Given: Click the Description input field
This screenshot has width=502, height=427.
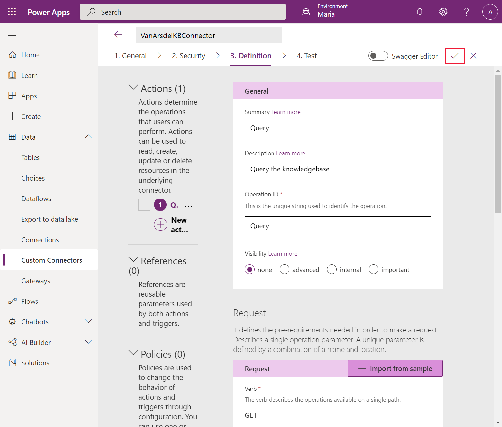Looking at the screenshot, I should click(338, 169).
